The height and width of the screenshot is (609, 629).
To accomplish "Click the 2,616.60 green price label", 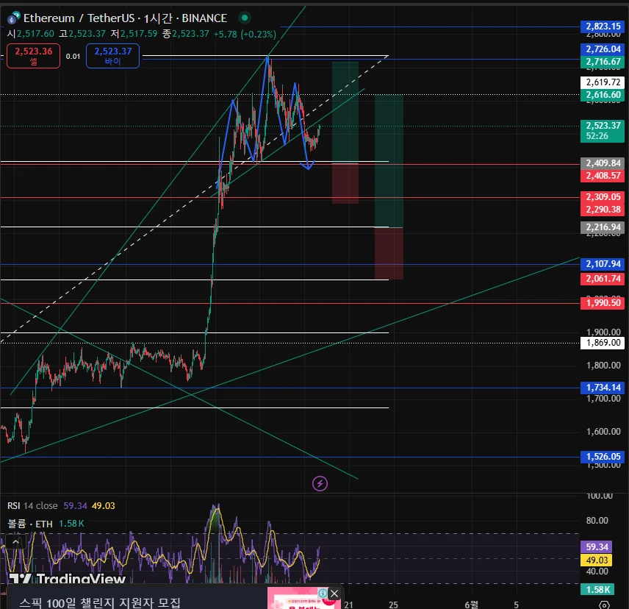I will (x=603, y=95).
